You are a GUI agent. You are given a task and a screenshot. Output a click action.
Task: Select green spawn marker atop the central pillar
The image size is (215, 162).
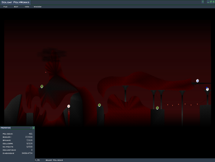pos(99,105)
